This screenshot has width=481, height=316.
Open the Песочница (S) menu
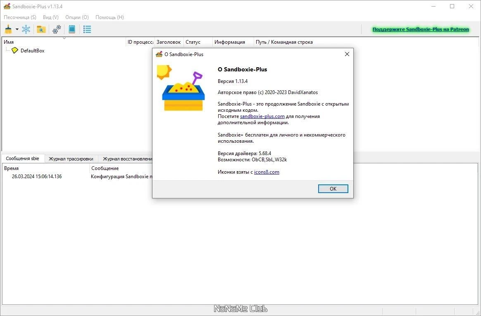click(x=20, y=17)
